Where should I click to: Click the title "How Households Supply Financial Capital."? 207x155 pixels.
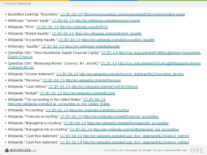coord(67,53)
